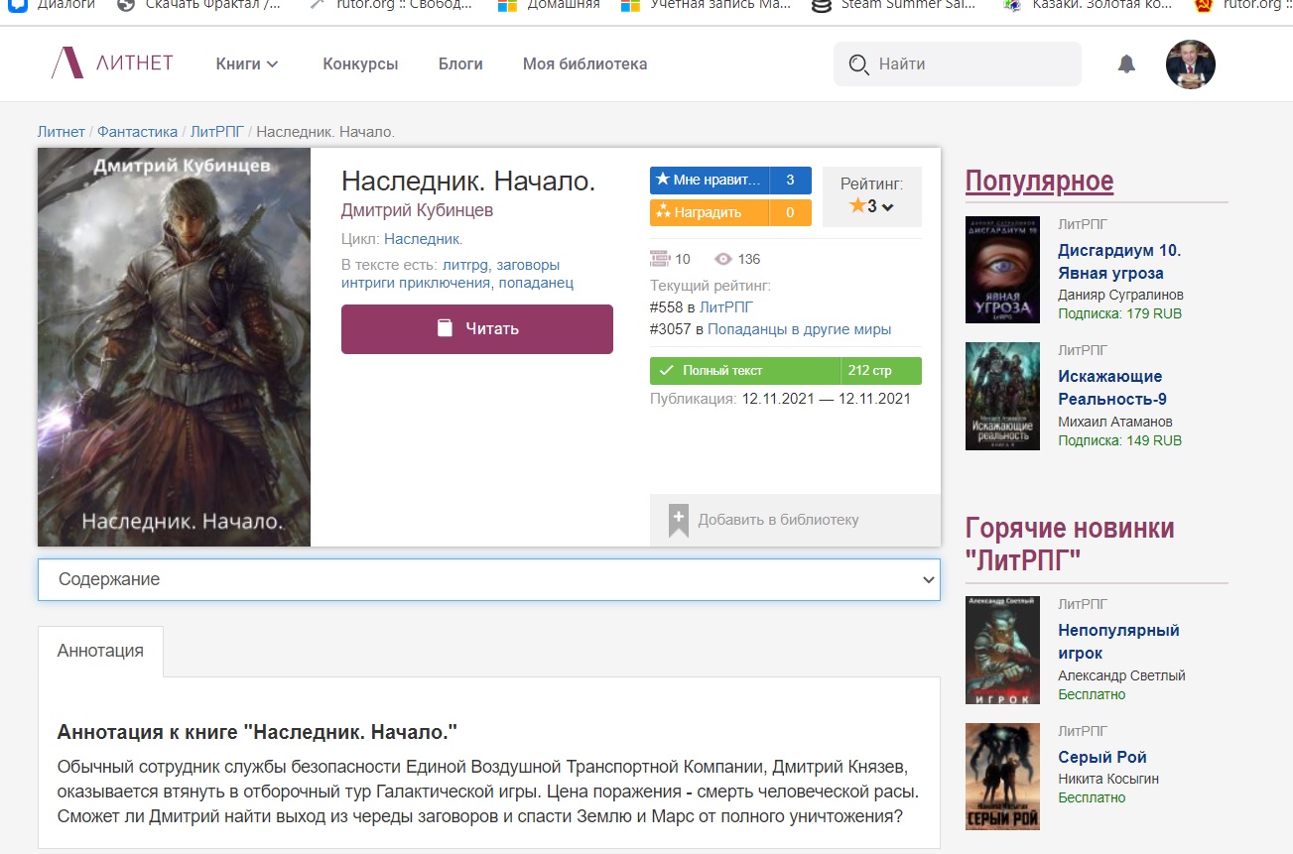Open the Популярное heading link
This screenshot has width=1293, height=854.
click(x=1039, y=182)
